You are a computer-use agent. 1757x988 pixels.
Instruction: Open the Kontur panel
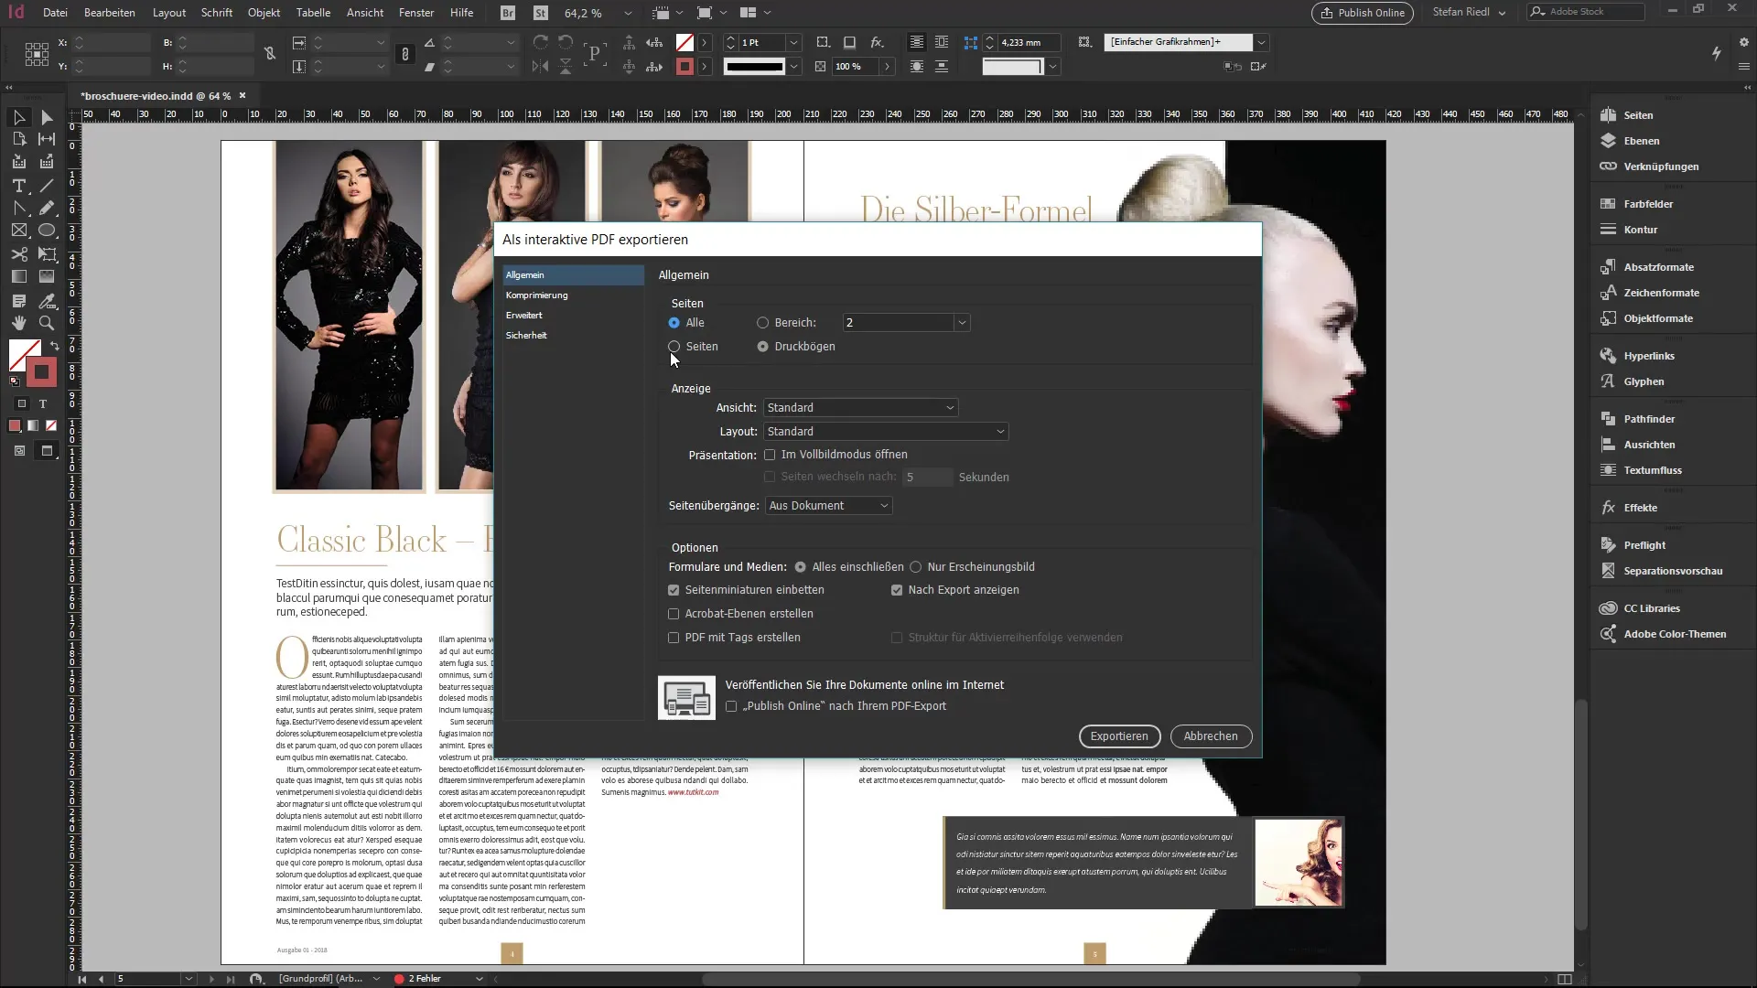tap(1640, 230)
